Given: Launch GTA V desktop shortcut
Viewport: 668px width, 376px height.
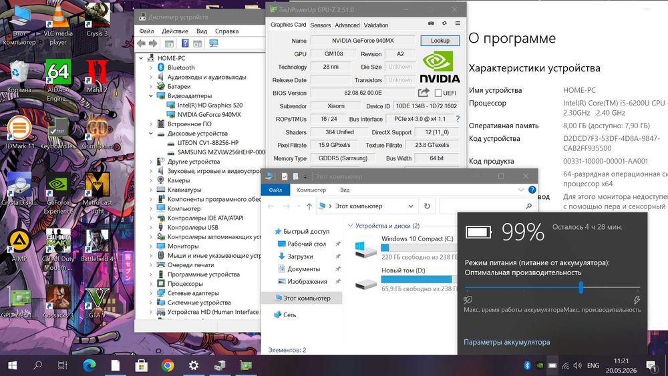Looking at the screenshot, I should pyautogui.click(x=97, y=303).
